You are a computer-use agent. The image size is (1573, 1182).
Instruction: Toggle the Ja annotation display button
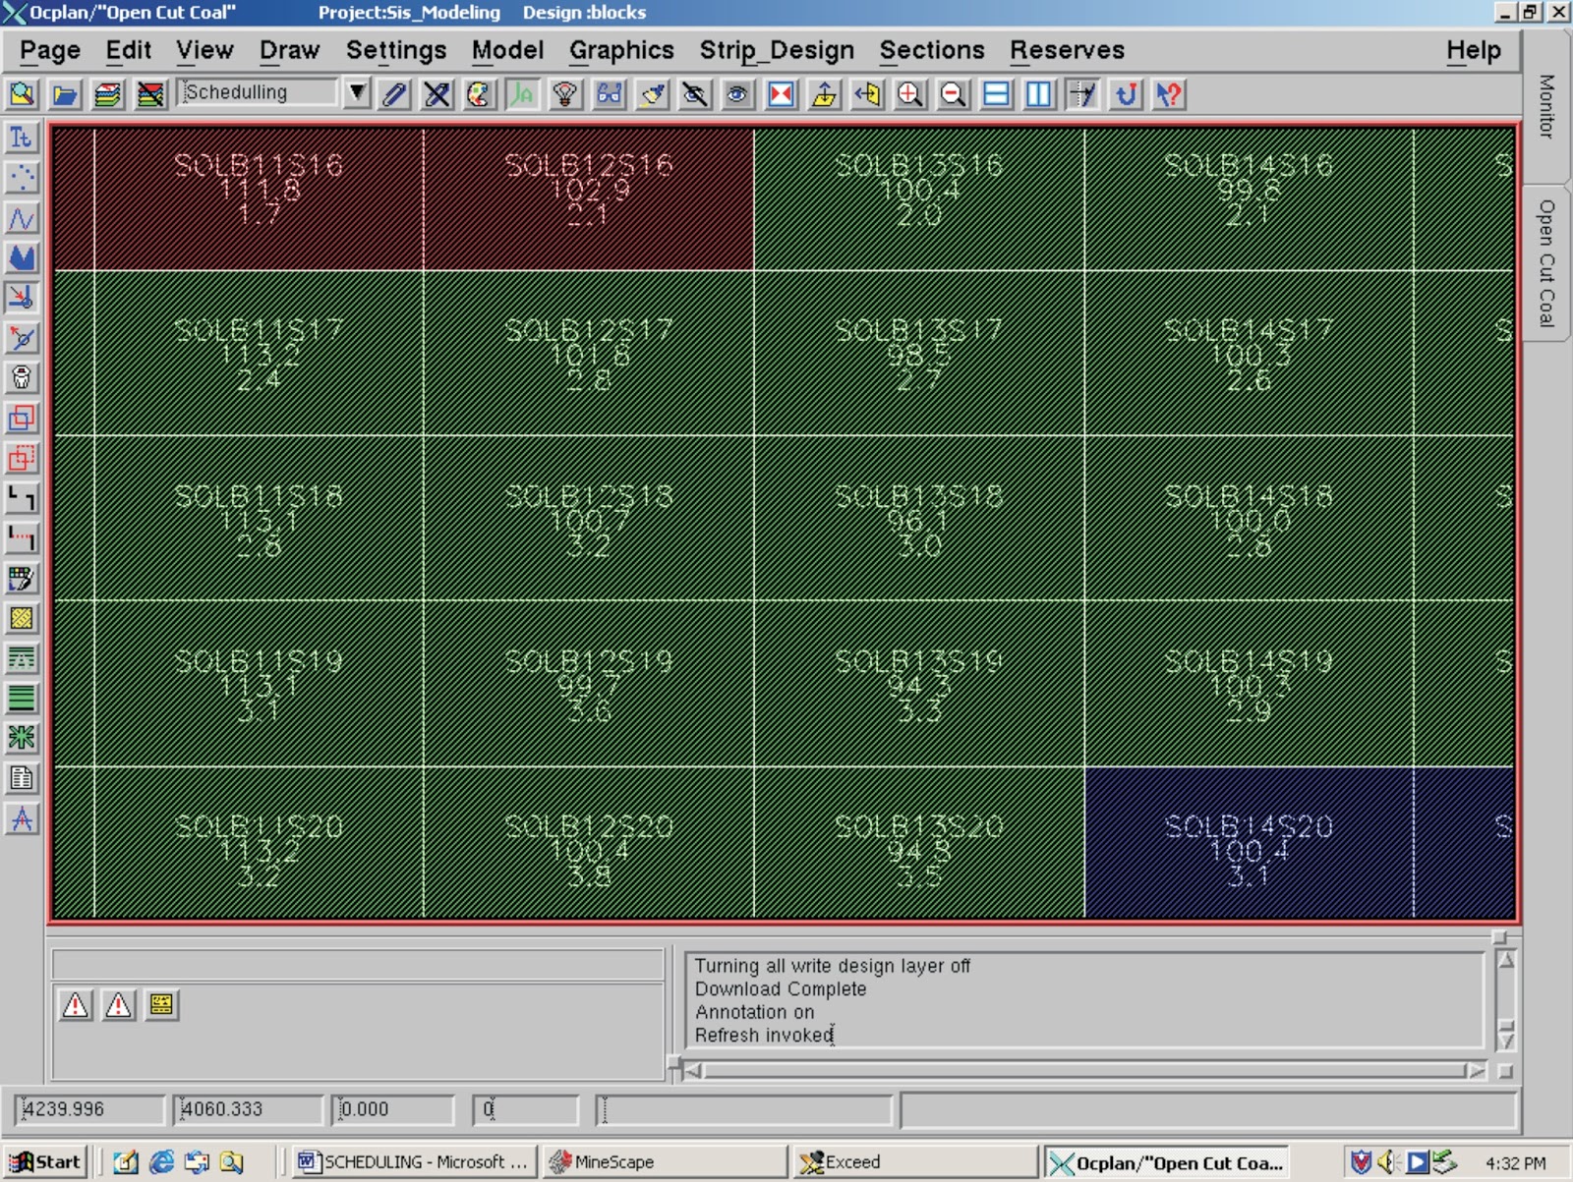click(522, 94)
